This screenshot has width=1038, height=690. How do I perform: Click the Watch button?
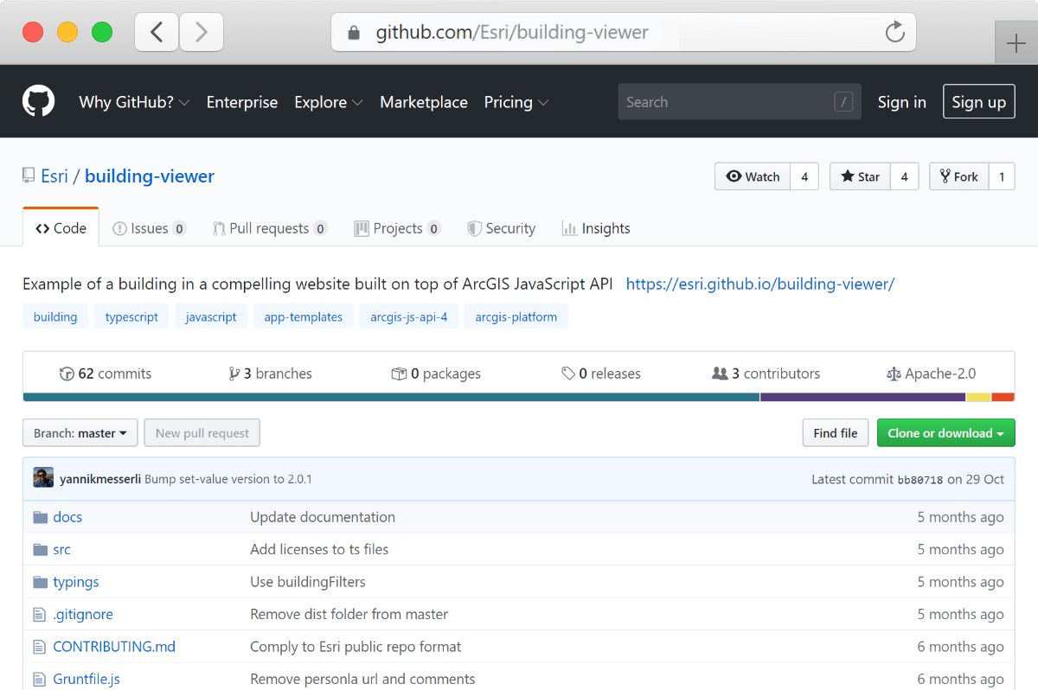pos(753,176)
